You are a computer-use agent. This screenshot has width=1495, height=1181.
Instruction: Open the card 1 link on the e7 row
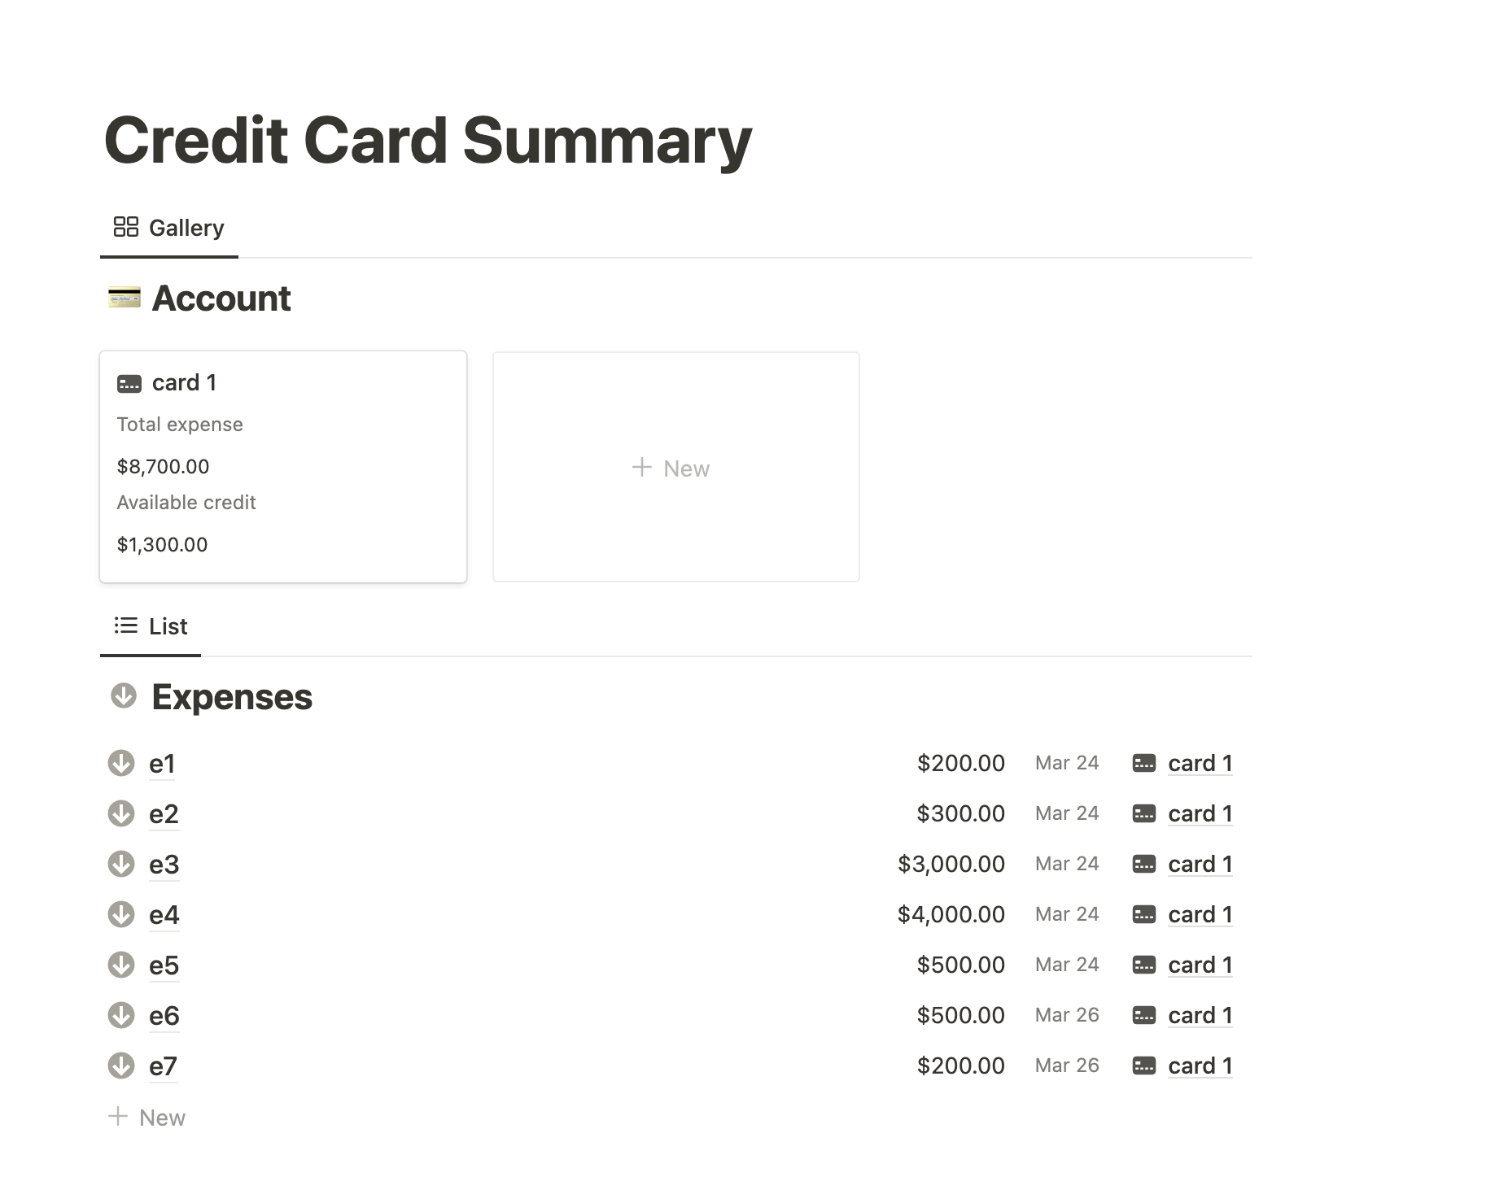tap(1200, 1066)
